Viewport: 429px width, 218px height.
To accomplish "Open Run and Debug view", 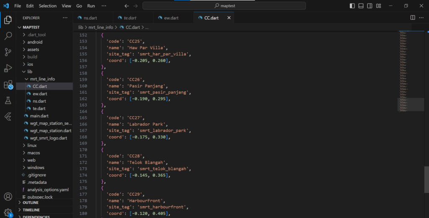I will point(8,68).
